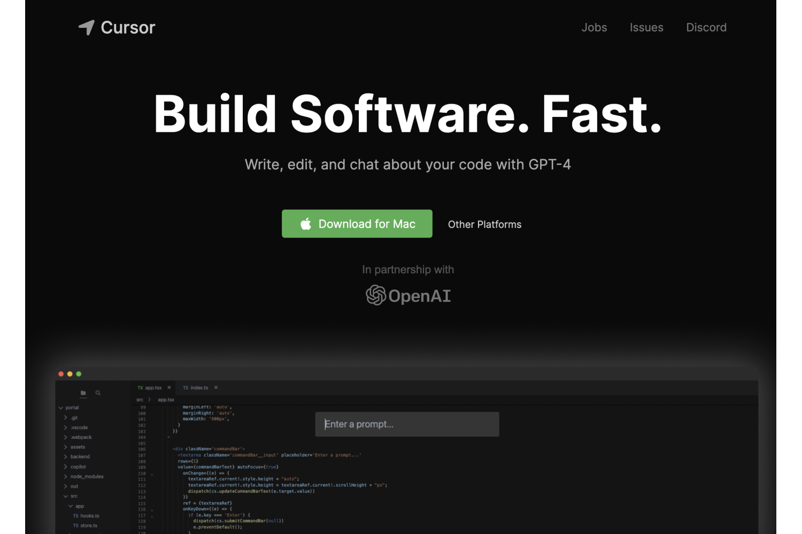Screen dimensions: 802x534
Task: Open the Issues page link
Action: click(x=646, y=27)
